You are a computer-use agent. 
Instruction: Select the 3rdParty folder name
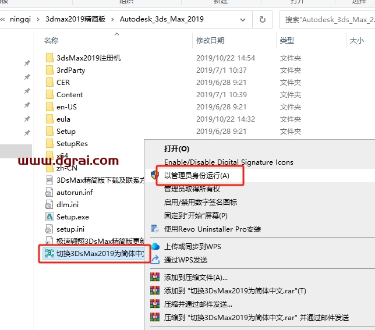click(x=71, y=70)
